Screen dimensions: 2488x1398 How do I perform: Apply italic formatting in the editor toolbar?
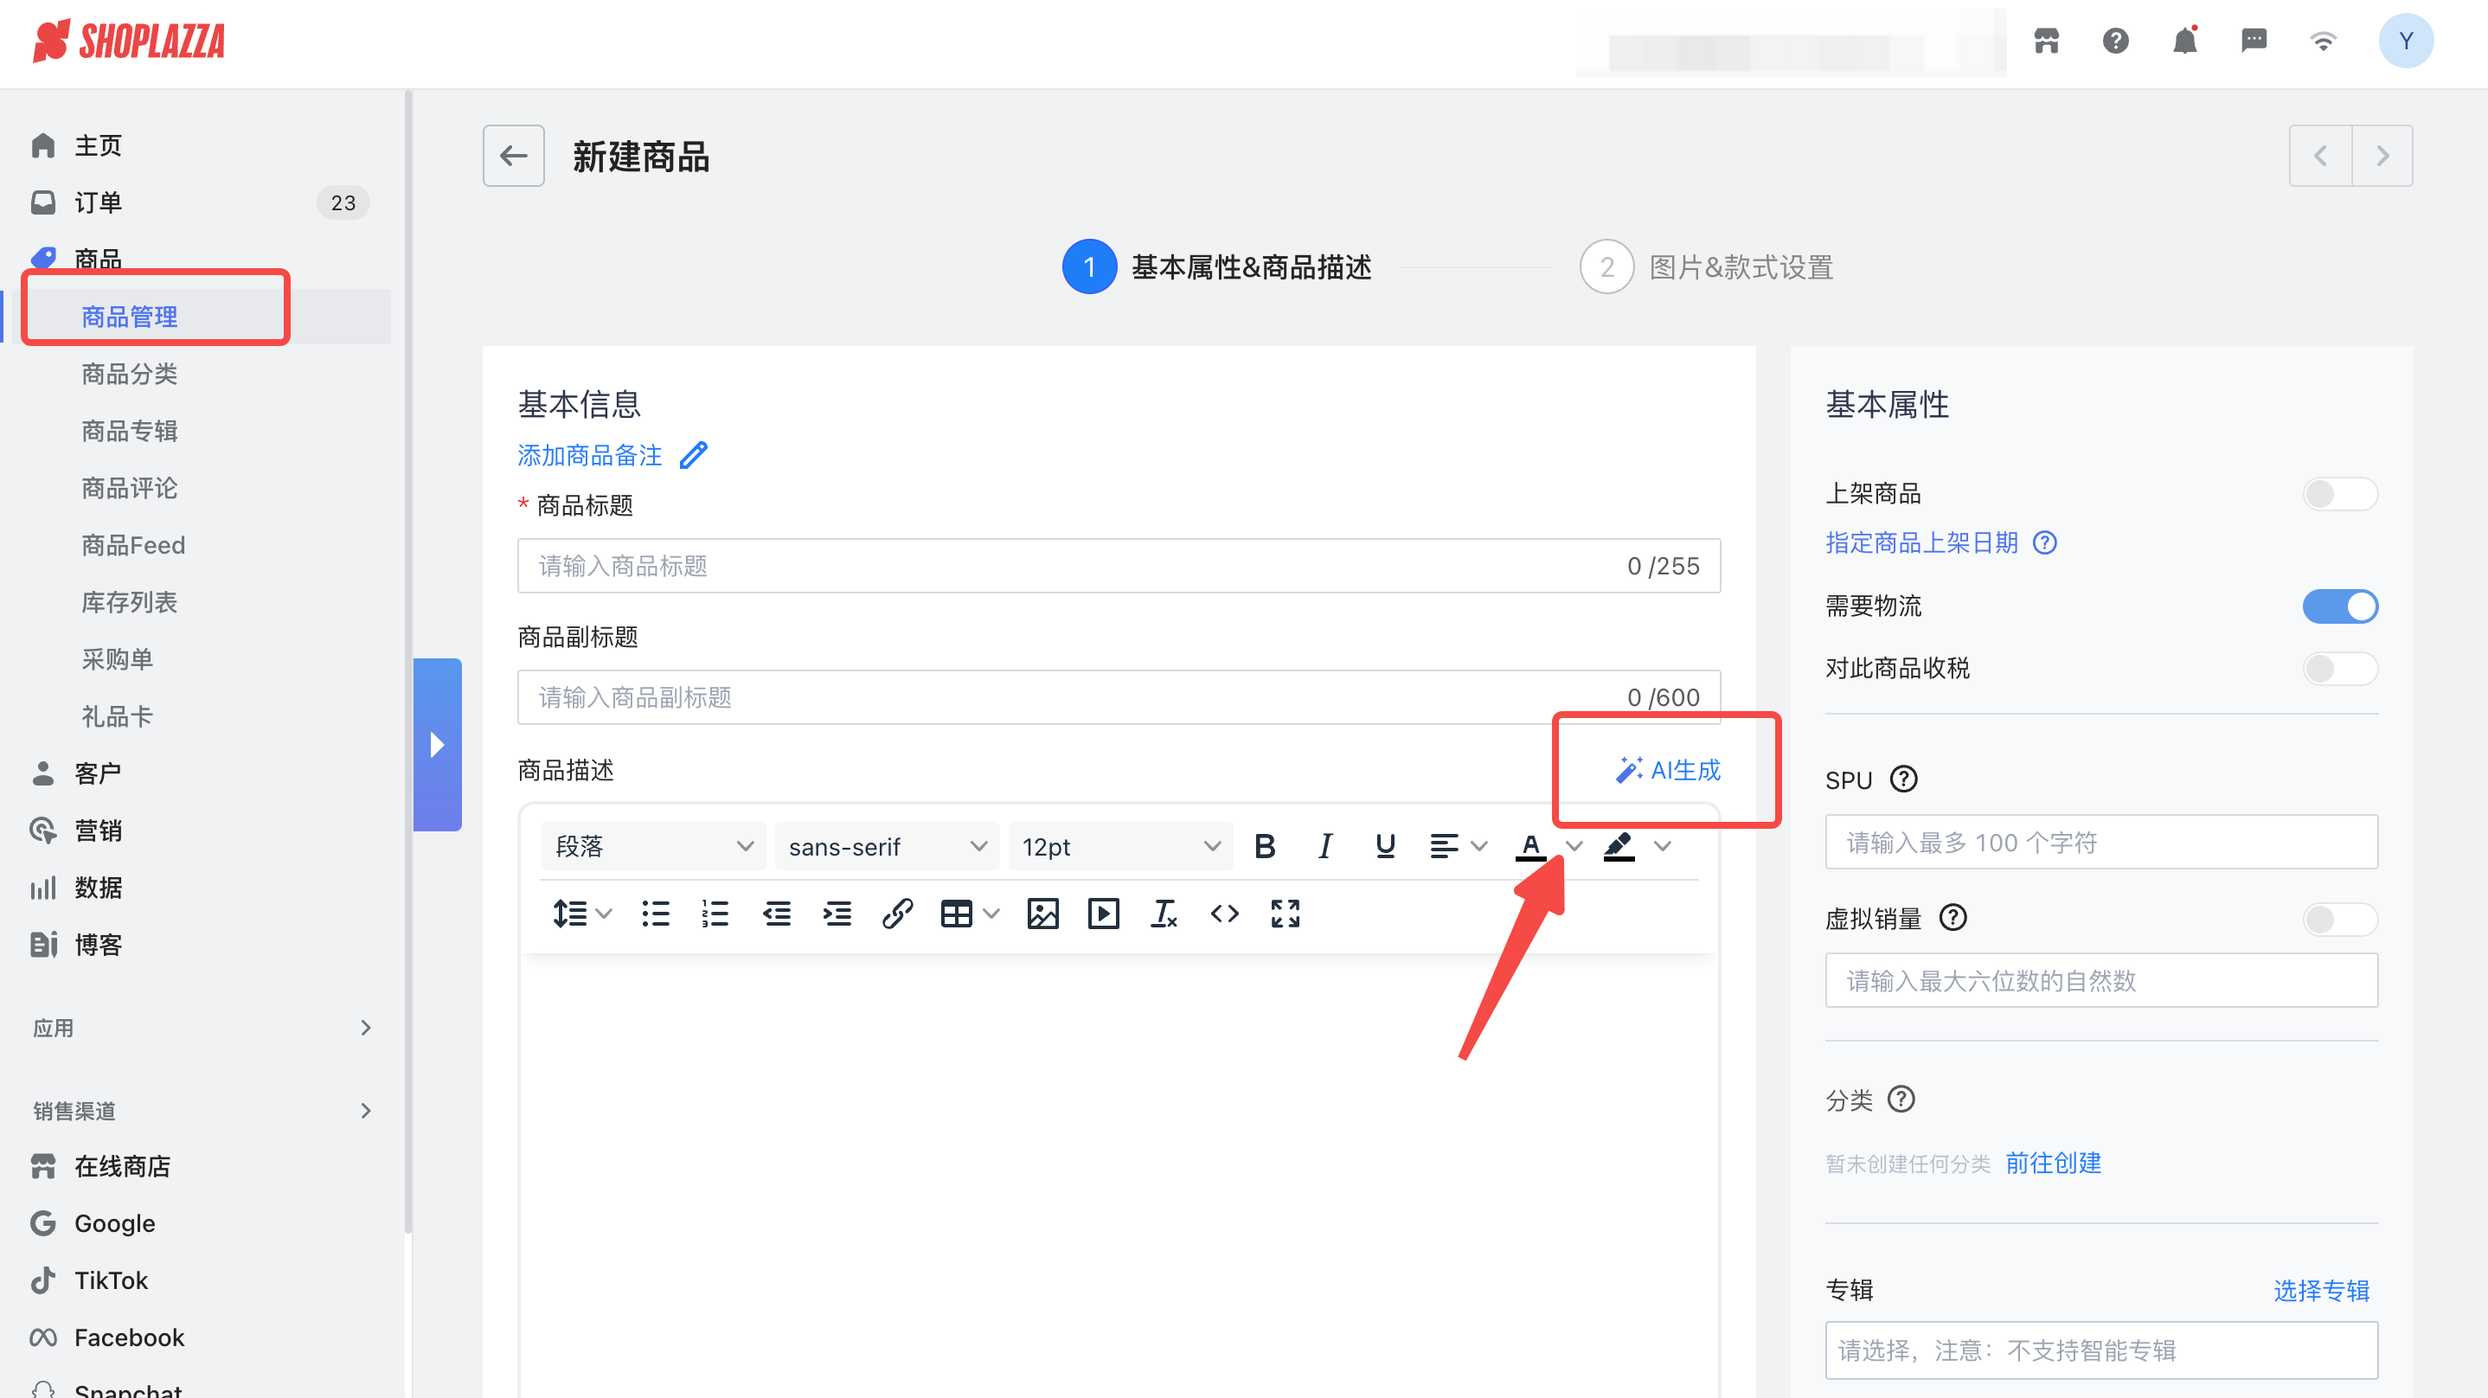click(x=1325, y=845)
